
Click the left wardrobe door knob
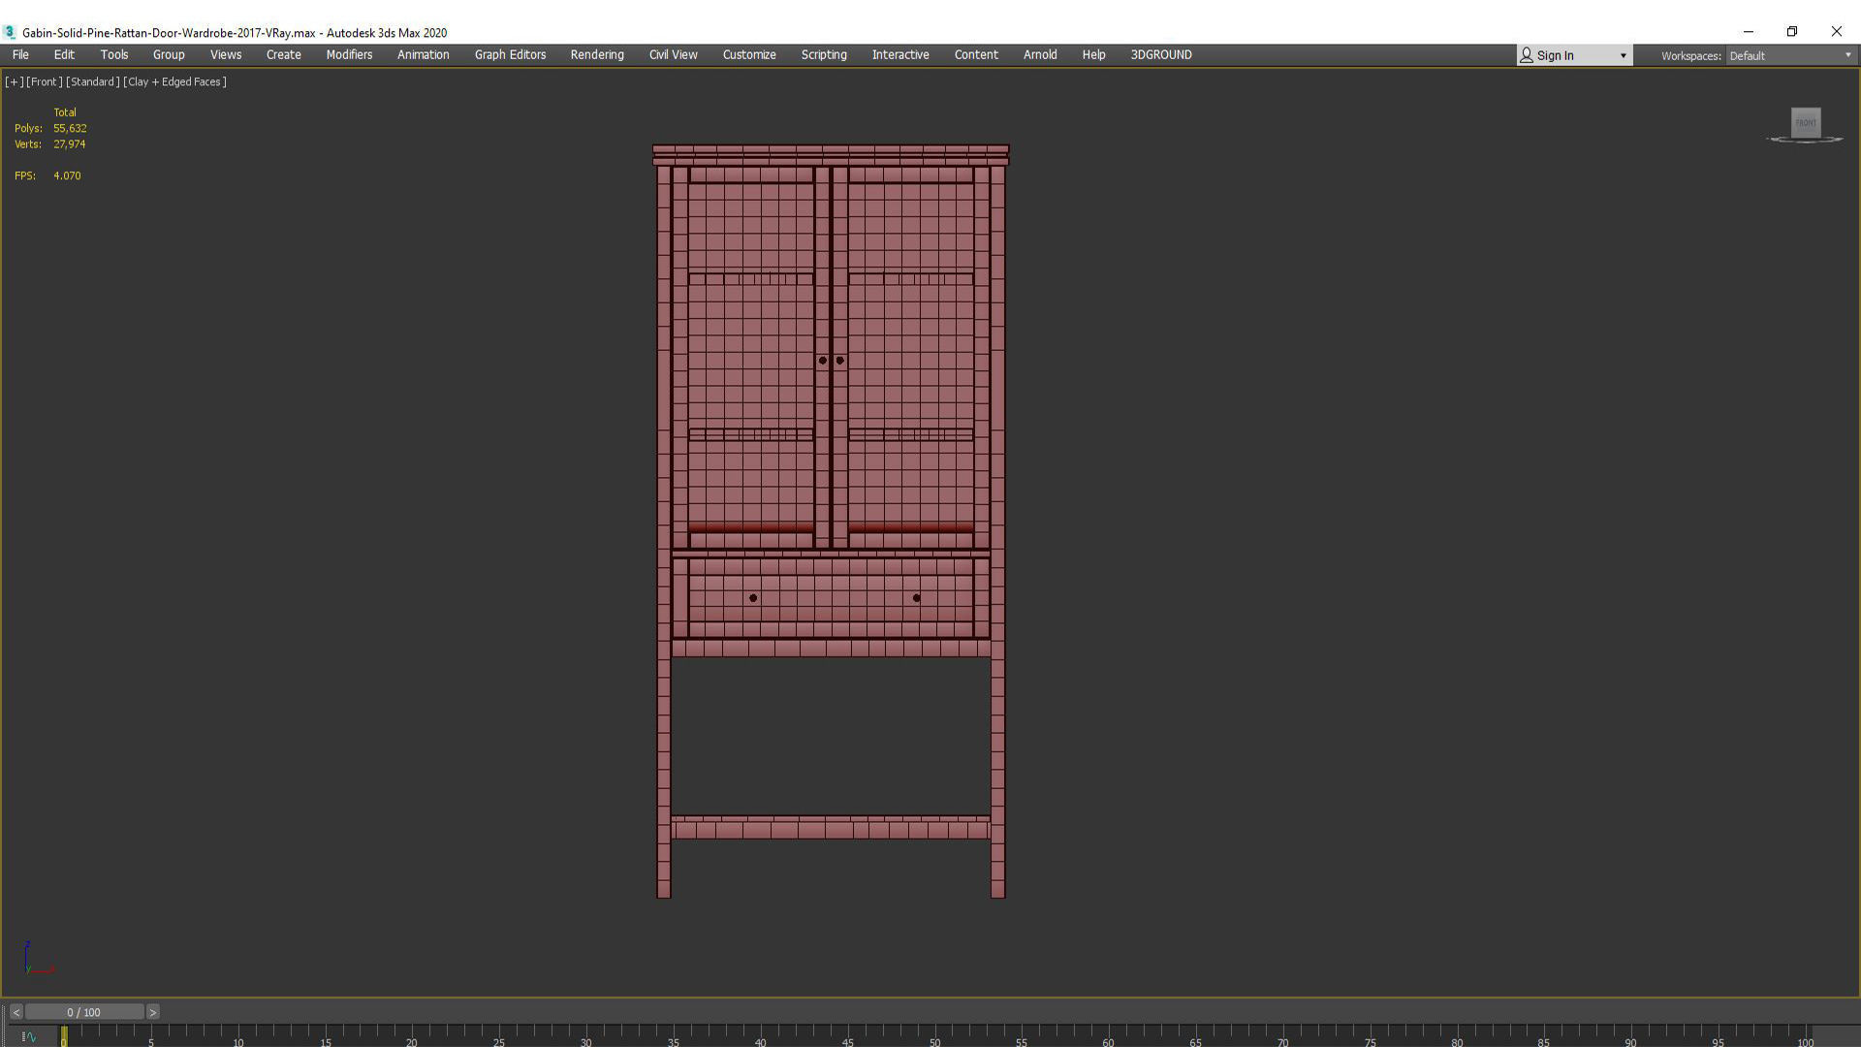[822, 361]
